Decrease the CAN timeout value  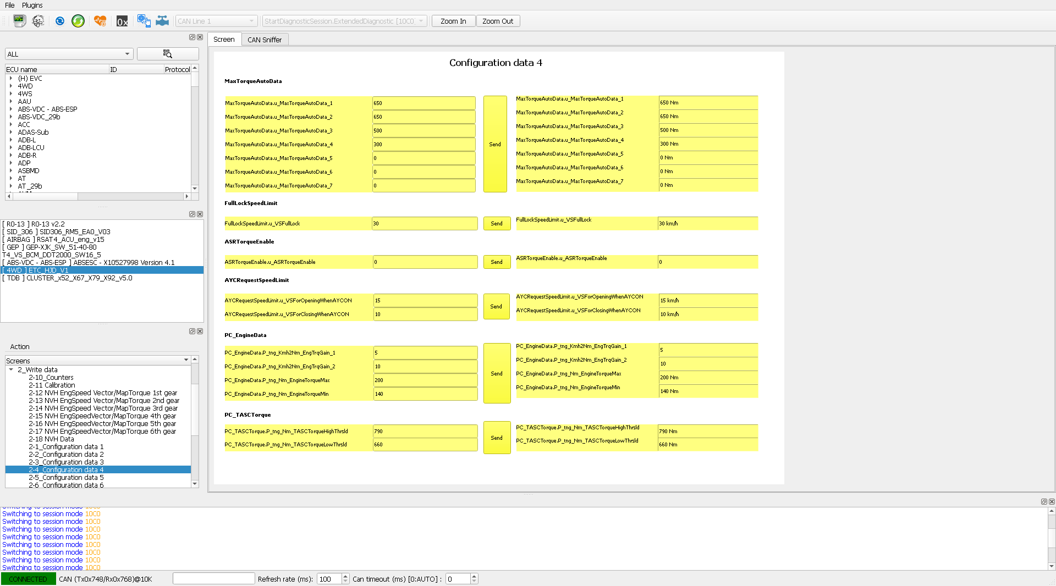click(475, 582)
